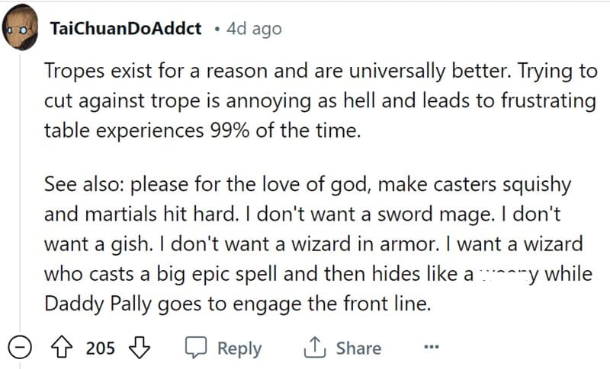Click the "99%" text in the comment
The height and width of the screenshot is (369, 610).
coord(230,130)
